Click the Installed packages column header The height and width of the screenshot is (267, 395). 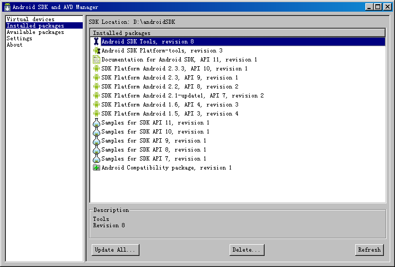[x=238, y=33]
